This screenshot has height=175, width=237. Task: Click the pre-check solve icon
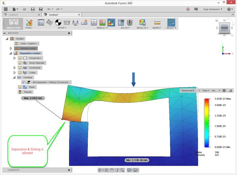point(121,23)
